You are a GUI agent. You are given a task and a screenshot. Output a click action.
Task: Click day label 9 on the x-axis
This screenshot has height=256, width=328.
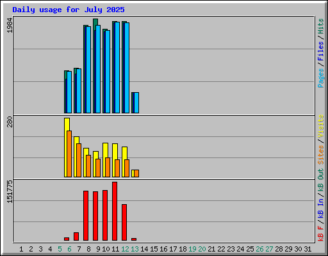[x=98, y=249]
